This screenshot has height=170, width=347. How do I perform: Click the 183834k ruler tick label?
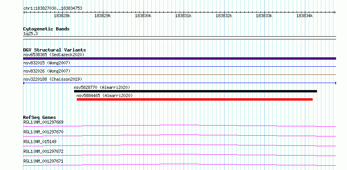pyautogui.click(x=305, y=16)
